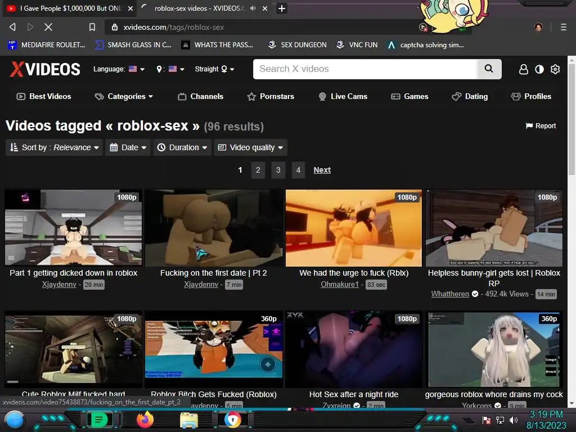This screenshot has width=576, height=432.
Task: Go to results page 3
Action: [x=278, y=170]
